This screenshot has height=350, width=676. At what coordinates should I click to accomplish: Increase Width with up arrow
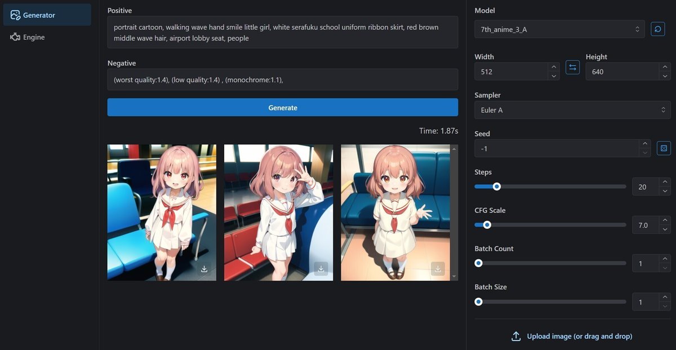click(554, 67)
